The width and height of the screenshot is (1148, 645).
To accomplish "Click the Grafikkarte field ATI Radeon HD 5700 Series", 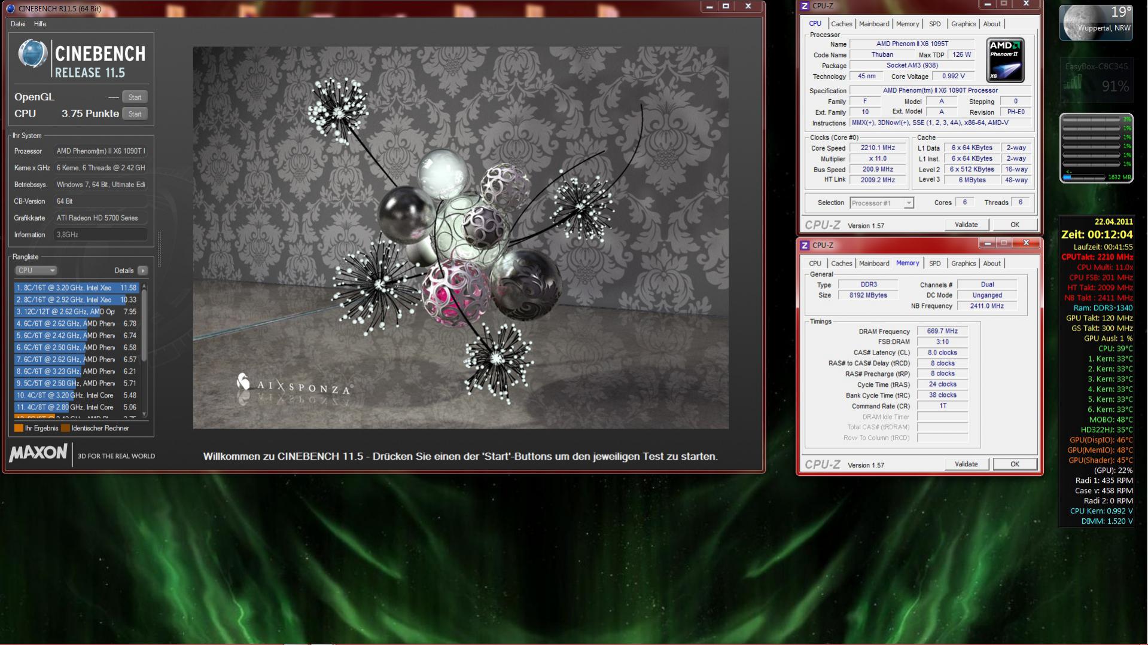I will point(101,218).
